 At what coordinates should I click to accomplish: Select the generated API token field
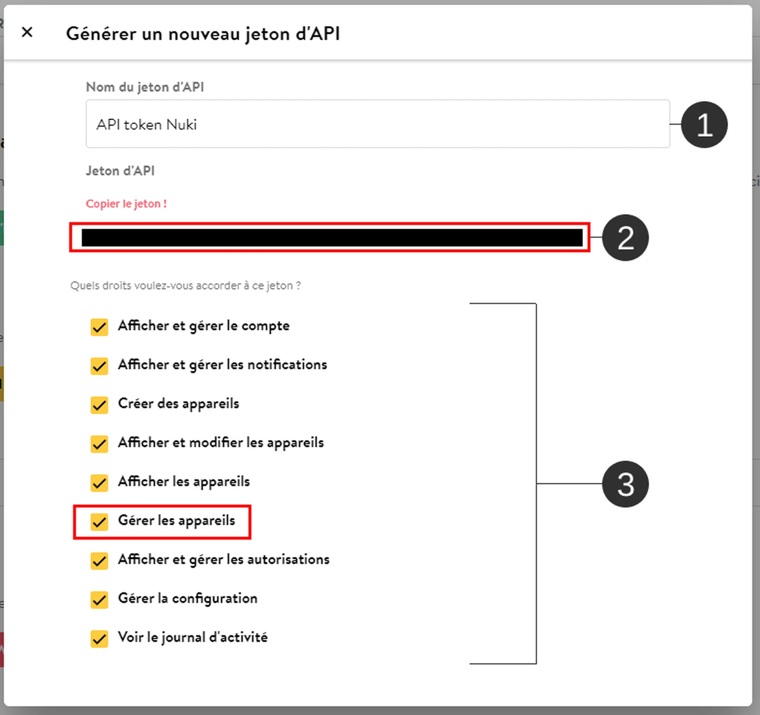pos(332,238)
